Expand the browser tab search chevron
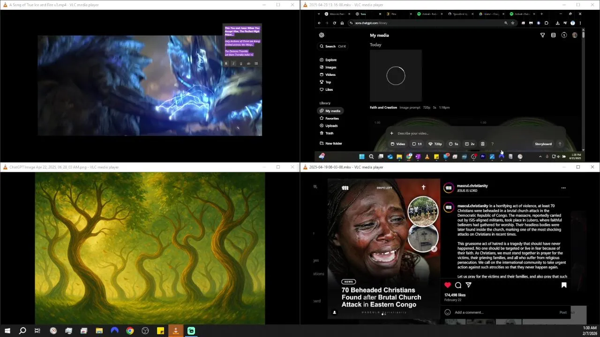Viewport: 600px width, 337px height. click(319, 14)
